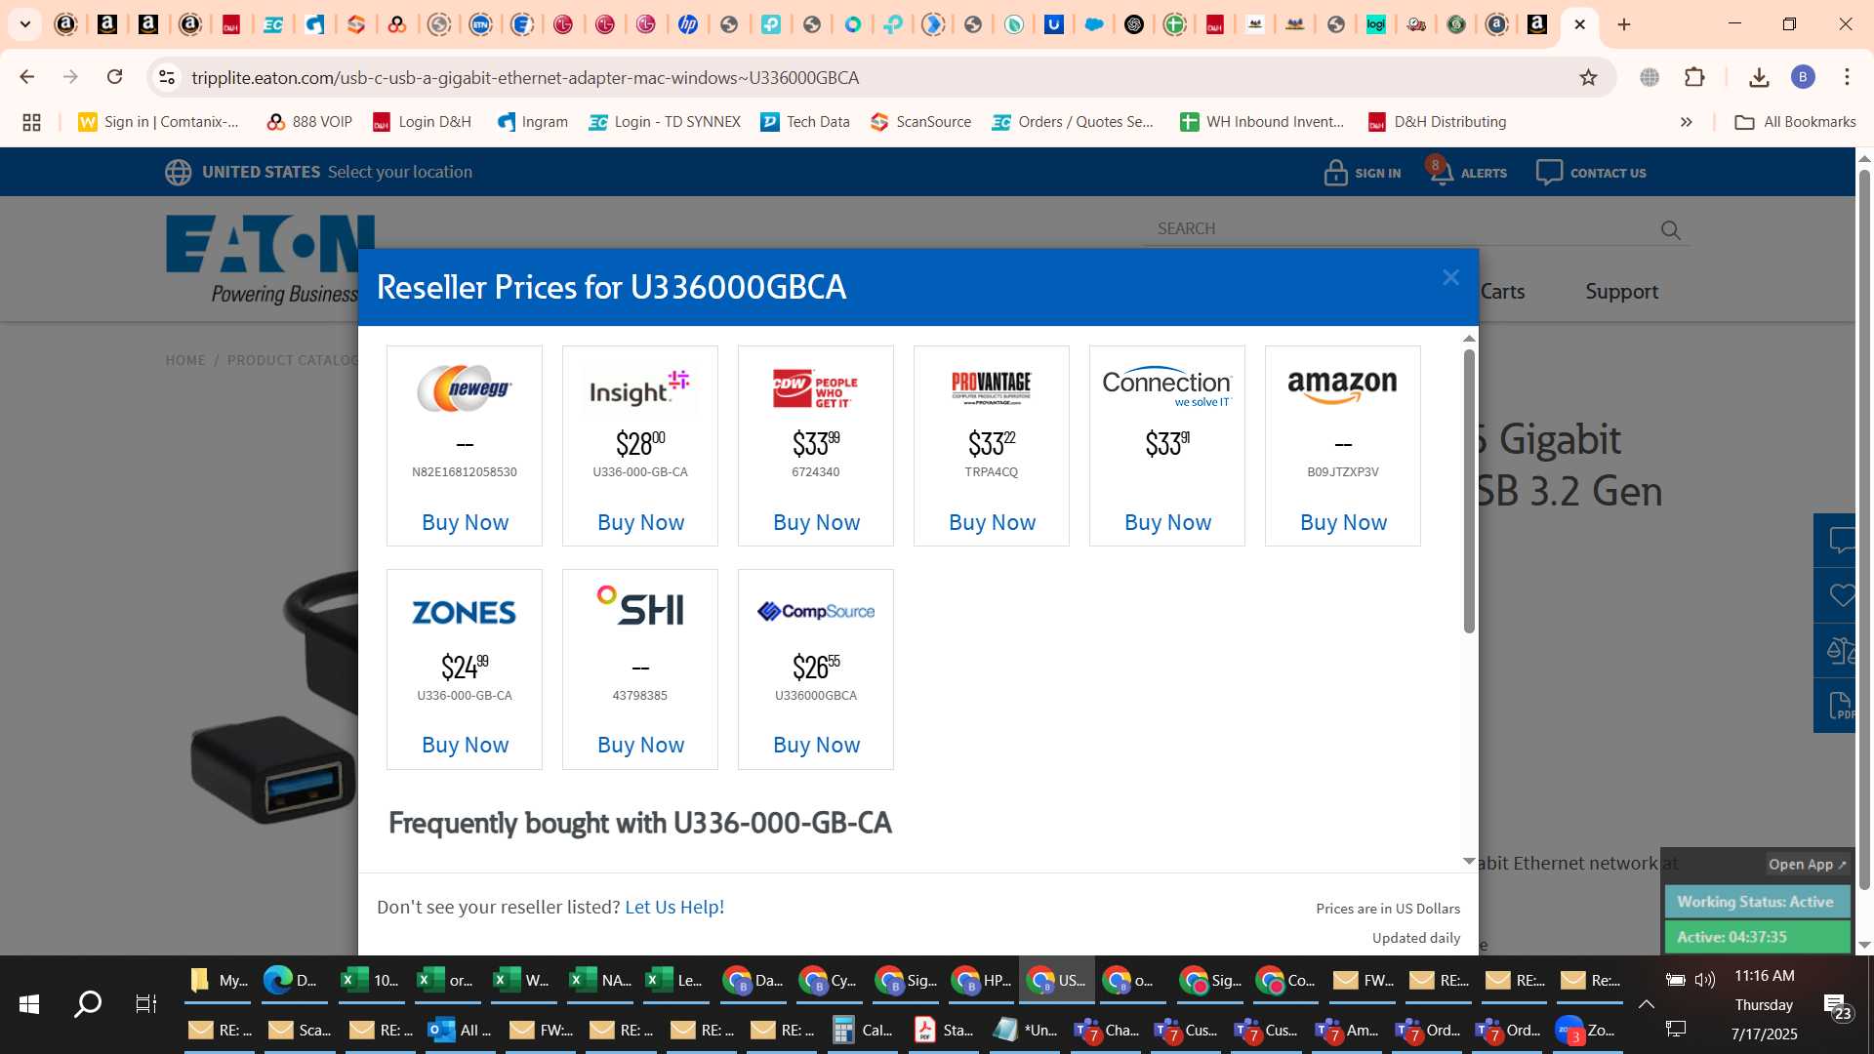The width and height of the screenshot is (1874, 1054).
Task: Open Login - TD SYNNEX bookmark
Action: pyautogui.click(x=665, y=122)
